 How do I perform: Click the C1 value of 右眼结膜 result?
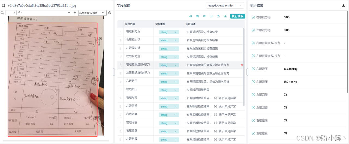[285, 120]
